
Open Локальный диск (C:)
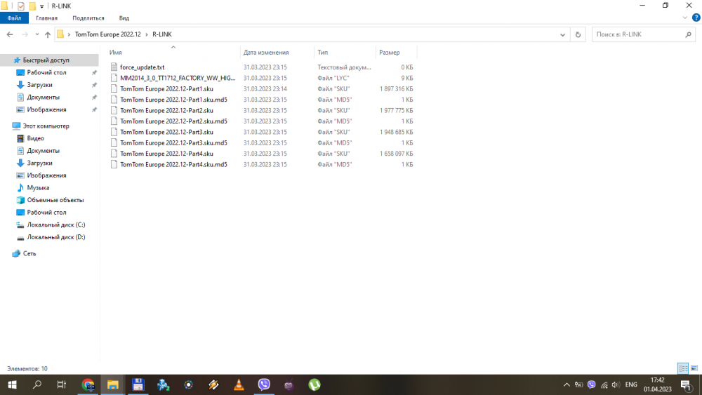[56, 225]
